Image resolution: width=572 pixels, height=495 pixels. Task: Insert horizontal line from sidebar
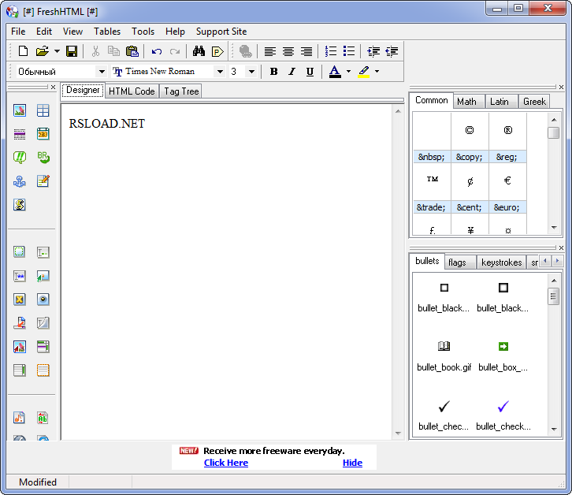click(20, 134)
